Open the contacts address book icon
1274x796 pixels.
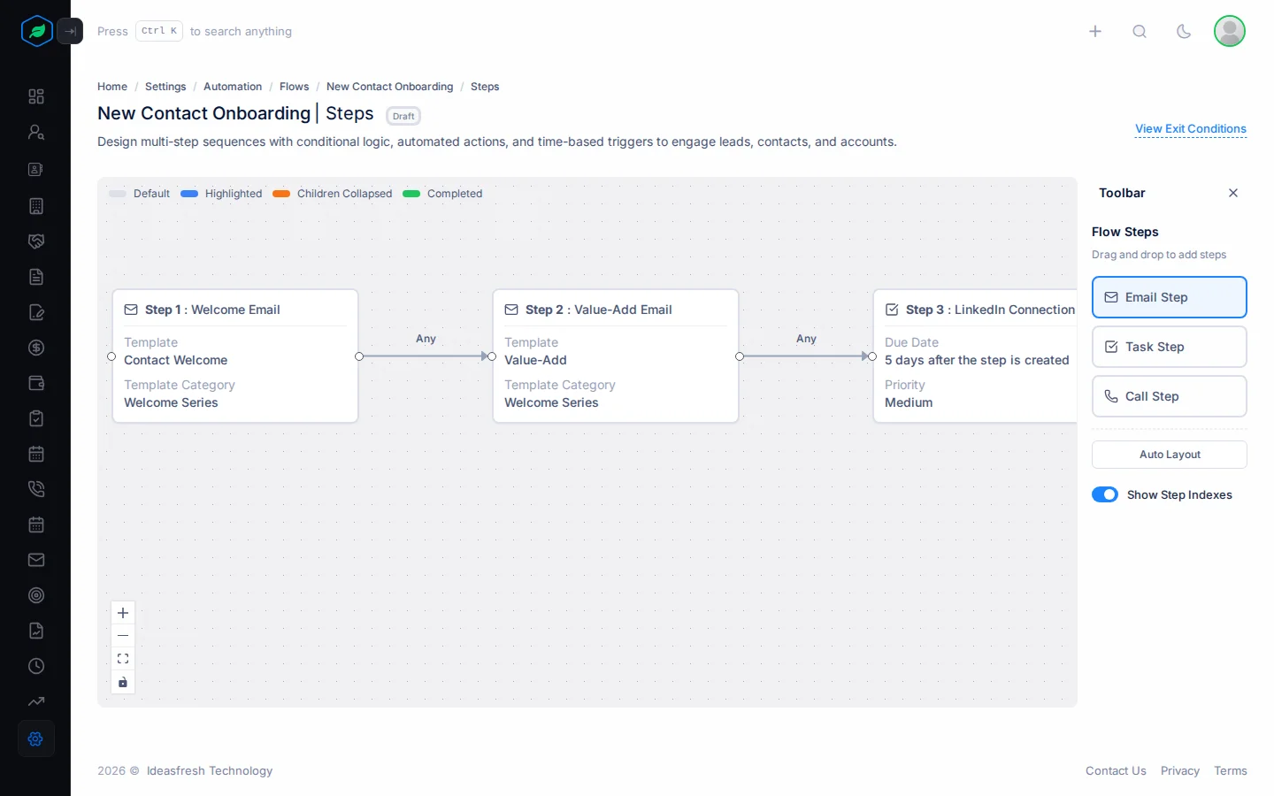(x=36, y=169)
